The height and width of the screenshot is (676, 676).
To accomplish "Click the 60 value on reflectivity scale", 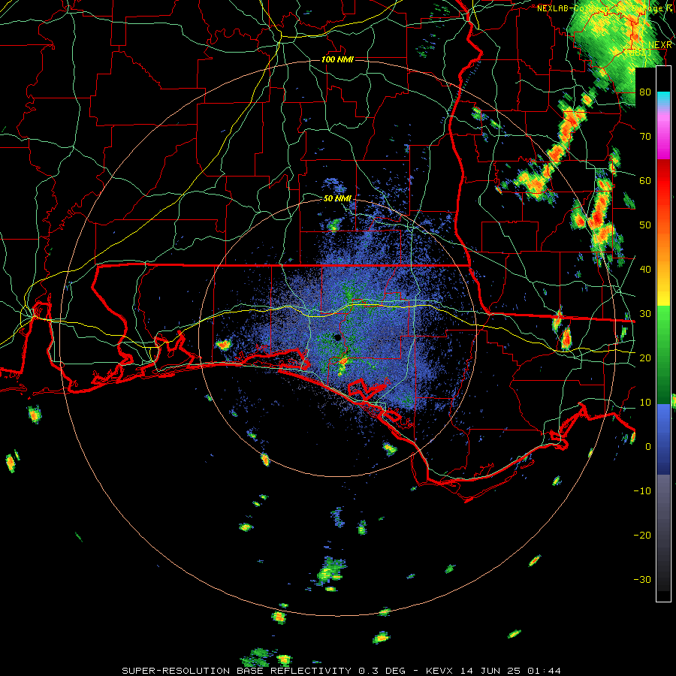I will tap(645, 180).
